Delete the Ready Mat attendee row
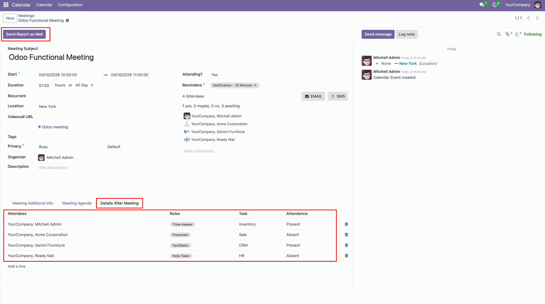 point(346,256)
